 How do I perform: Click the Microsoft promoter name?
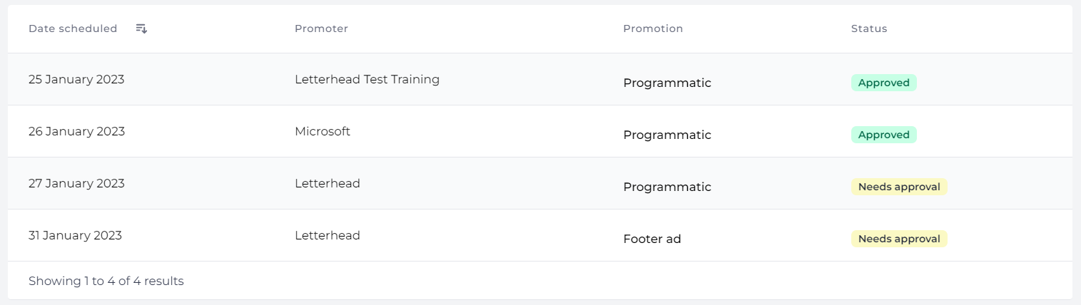pos(323,131)
